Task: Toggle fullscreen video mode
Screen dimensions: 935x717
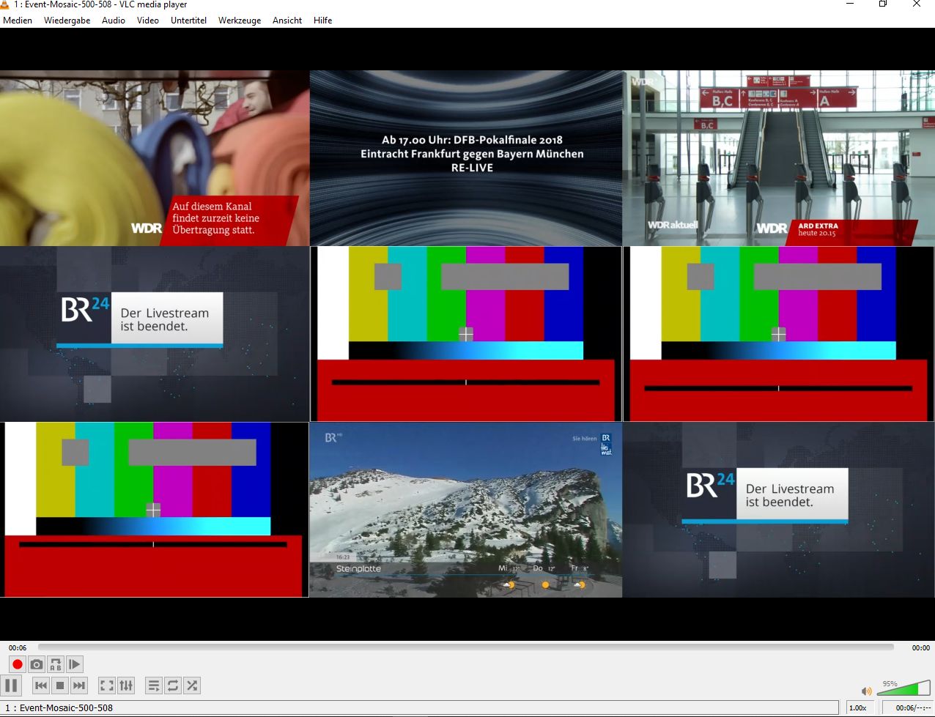Action: [107, 686]
